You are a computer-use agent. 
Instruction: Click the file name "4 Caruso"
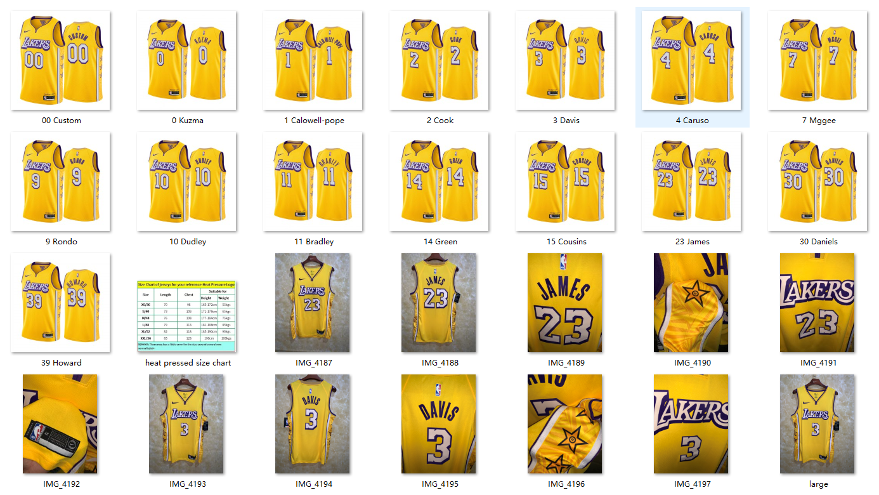click(x=693, y=121)
